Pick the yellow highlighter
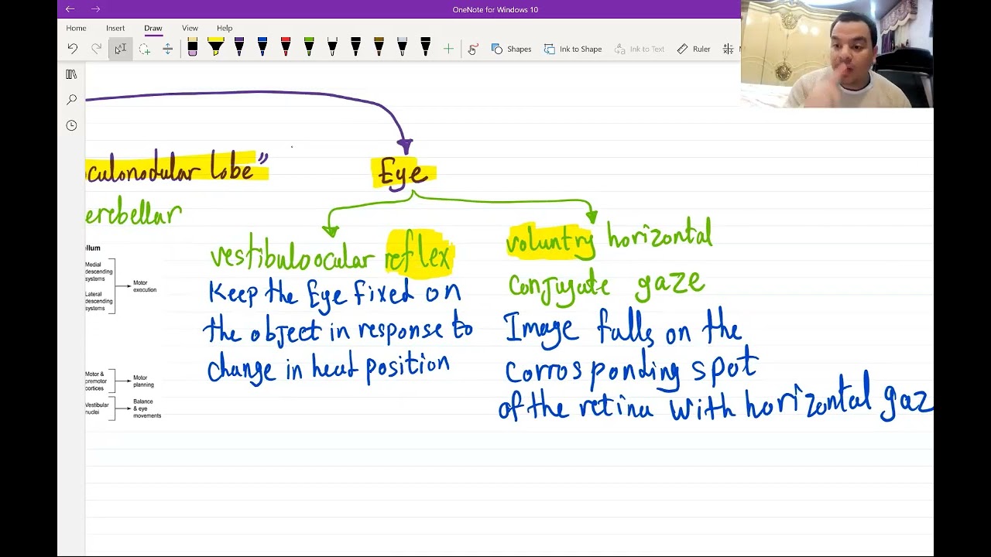 tap(216, 48)
